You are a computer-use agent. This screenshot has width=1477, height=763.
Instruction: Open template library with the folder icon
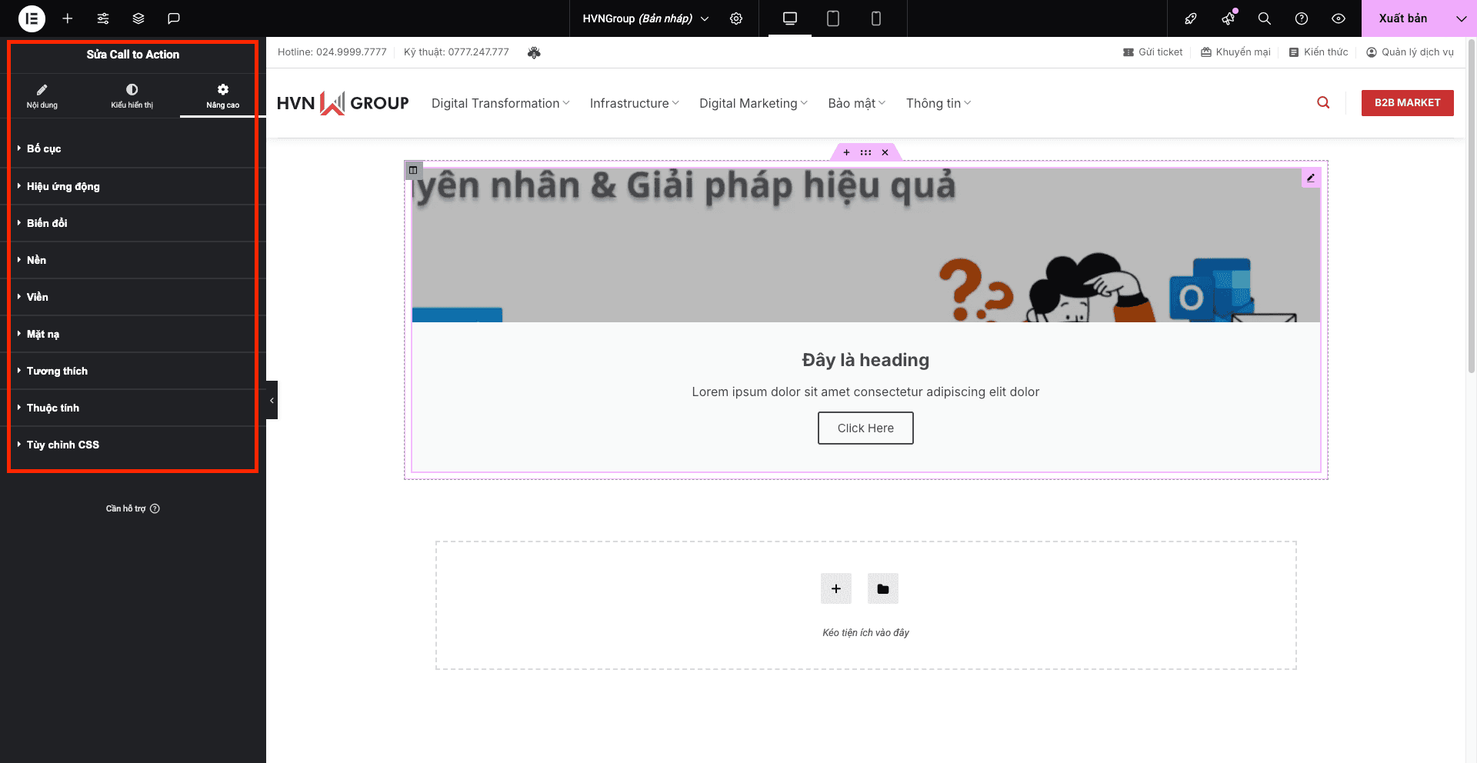(882, 588)
